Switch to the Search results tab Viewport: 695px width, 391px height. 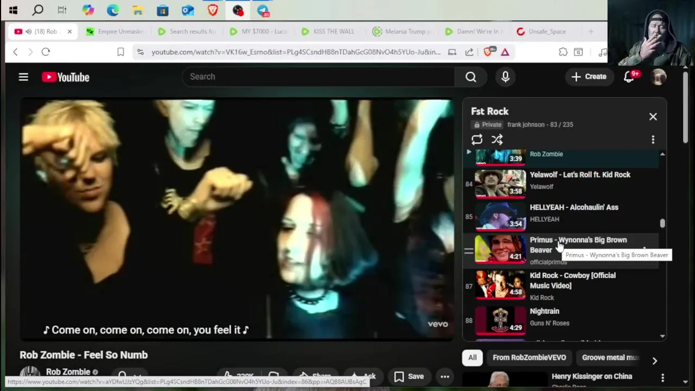pos(186,31)
